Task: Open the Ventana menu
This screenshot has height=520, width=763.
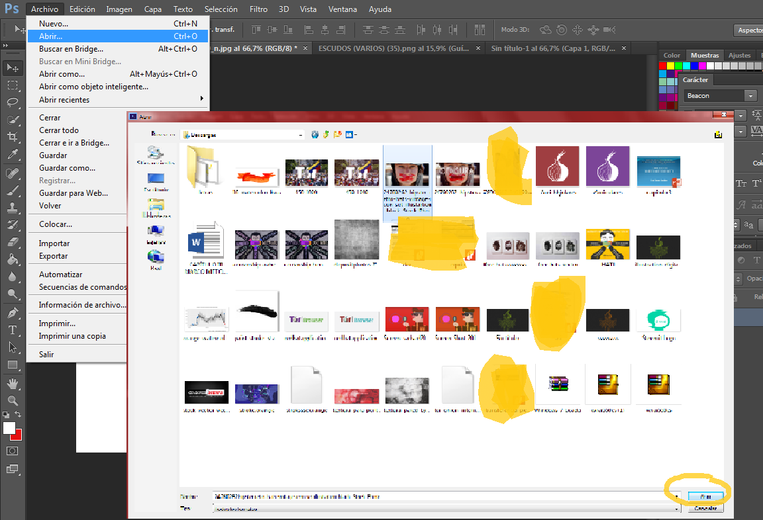Action: [x=342, y=9]
